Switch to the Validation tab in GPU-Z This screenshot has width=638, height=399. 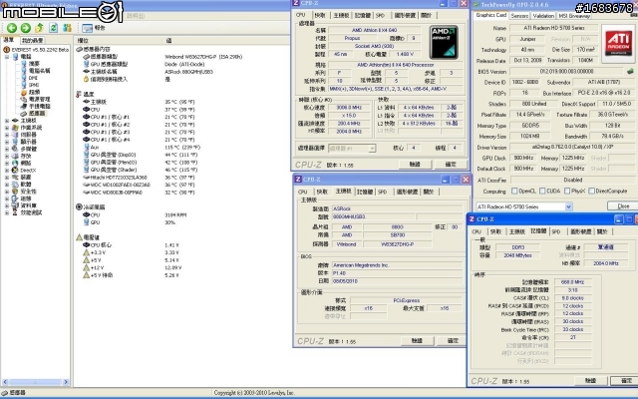point(543,16)
